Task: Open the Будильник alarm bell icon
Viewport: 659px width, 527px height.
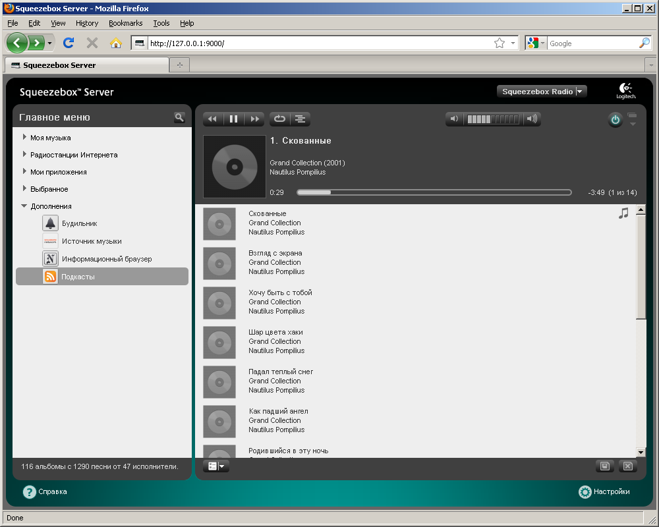Action: pyautogui.click(x=51, y=223)
